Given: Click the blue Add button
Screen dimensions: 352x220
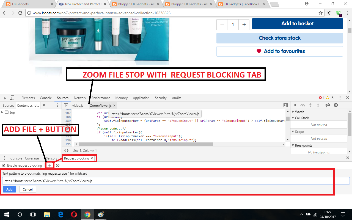Looking at the screenshot, I should [x=9, y=189].
